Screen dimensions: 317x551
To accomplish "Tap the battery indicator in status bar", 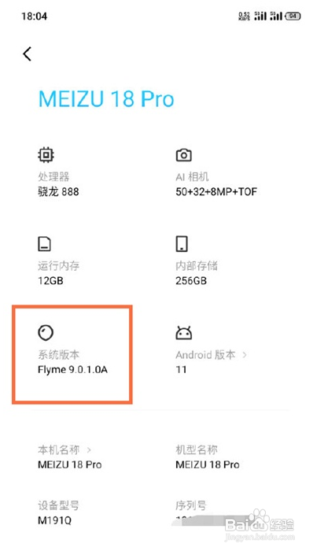I will coord(293,17).
